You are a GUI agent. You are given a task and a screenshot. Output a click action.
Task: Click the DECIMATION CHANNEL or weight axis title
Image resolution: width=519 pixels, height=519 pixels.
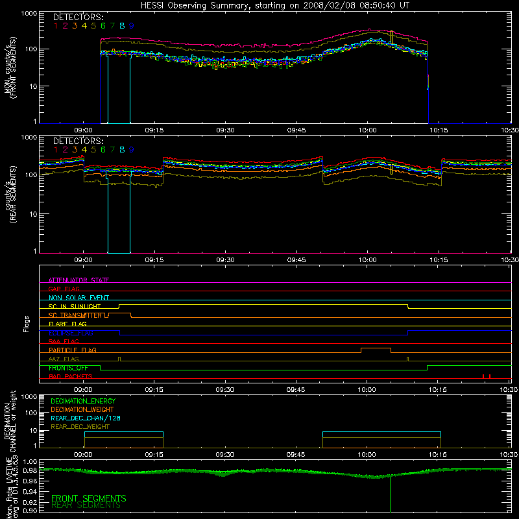[10, 421]
